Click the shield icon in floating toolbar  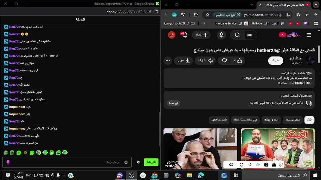click(x=281, y=164)
